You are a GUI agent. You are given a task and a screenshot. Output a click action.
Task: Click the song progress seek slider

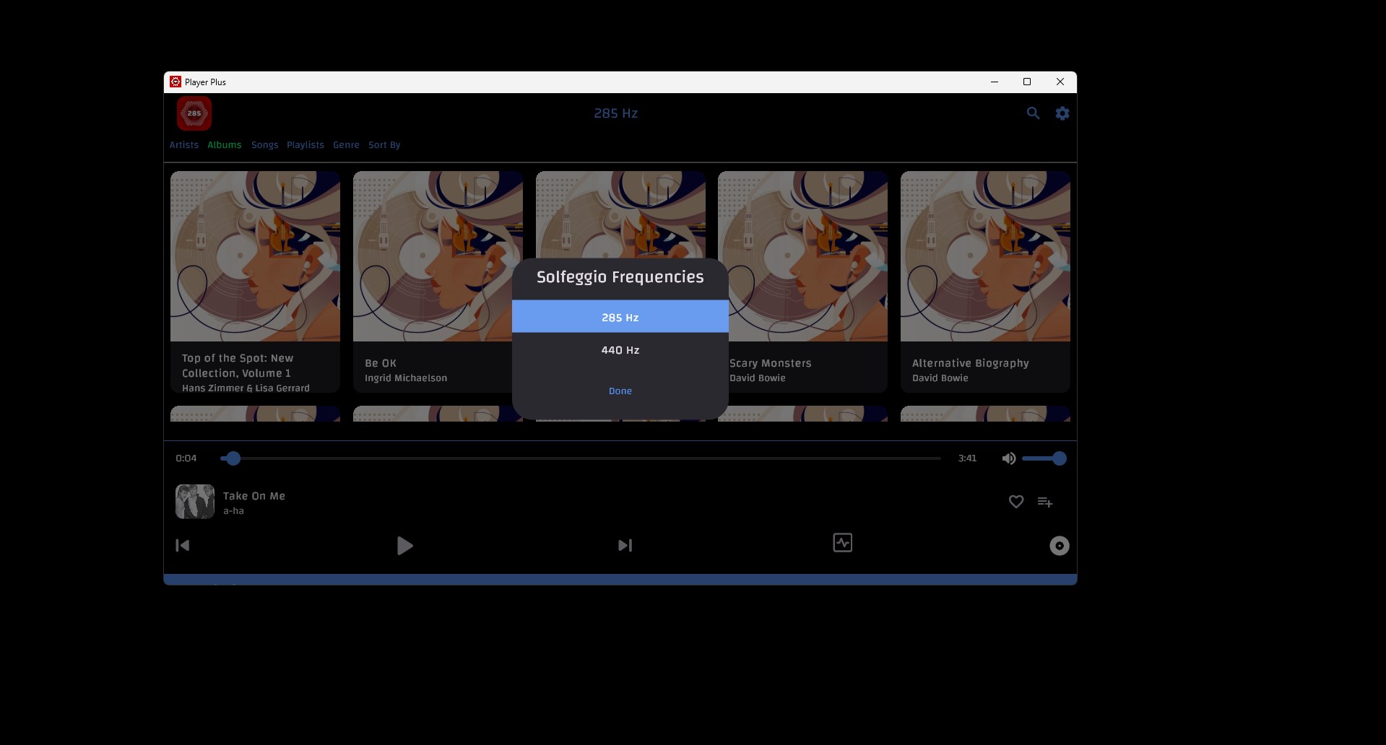click(x=581, y=458)
